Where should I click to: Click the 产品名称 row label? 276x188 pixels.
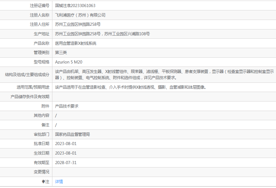tap(42, 43)
